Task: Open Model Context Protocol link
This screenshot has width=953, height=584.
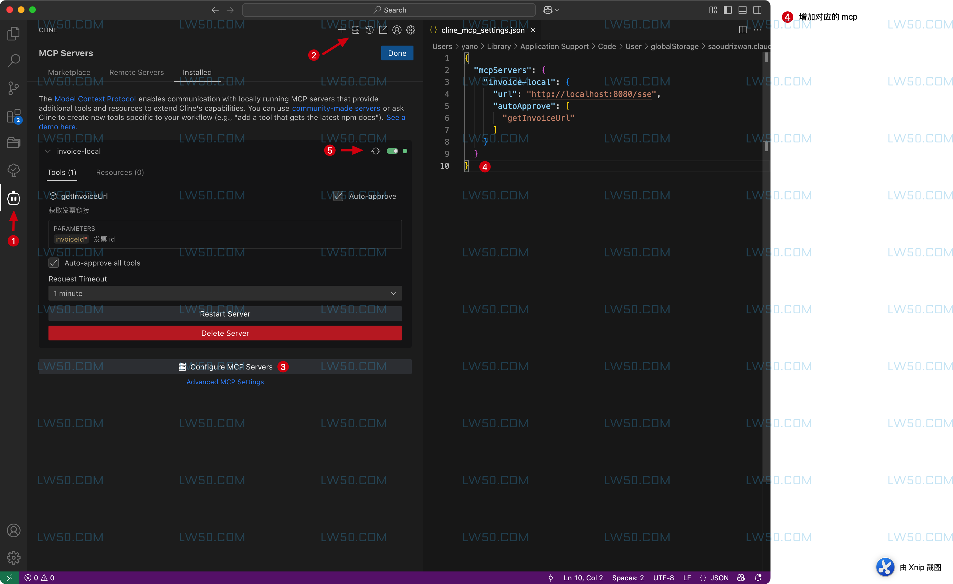Action: (x=95, y=99)
